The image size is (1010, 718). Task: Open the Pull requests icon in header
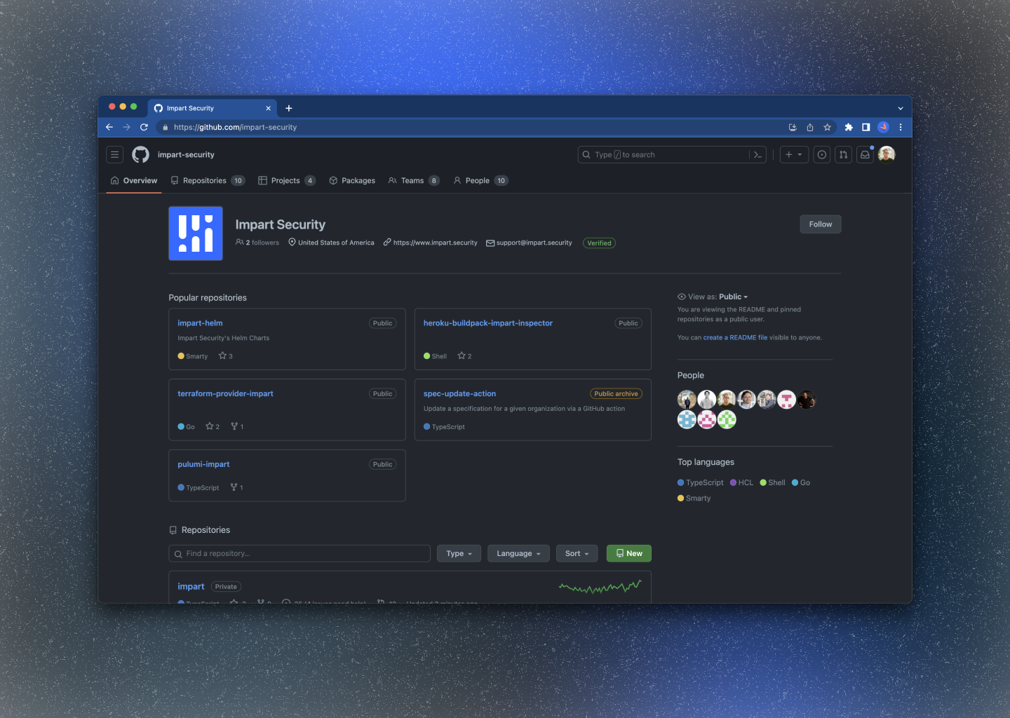point(844,155)
